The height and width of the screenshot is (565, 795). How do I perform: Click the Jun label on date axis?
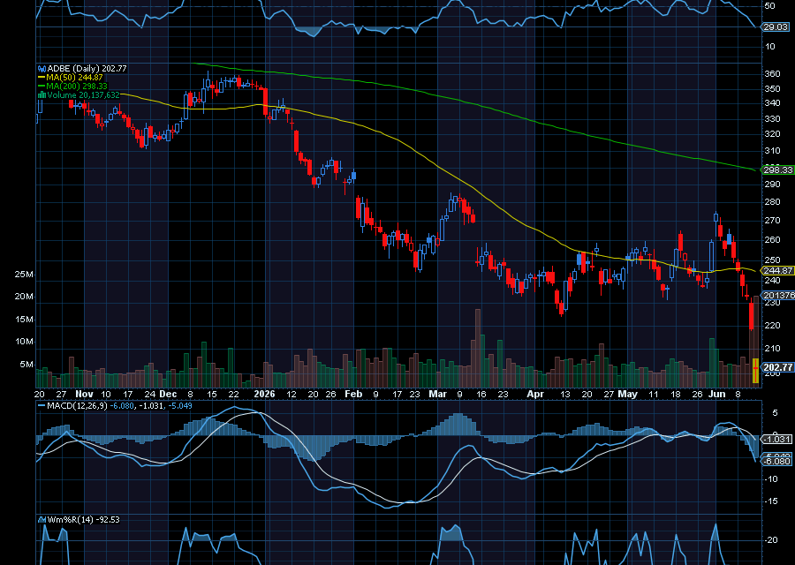[717, 394]
